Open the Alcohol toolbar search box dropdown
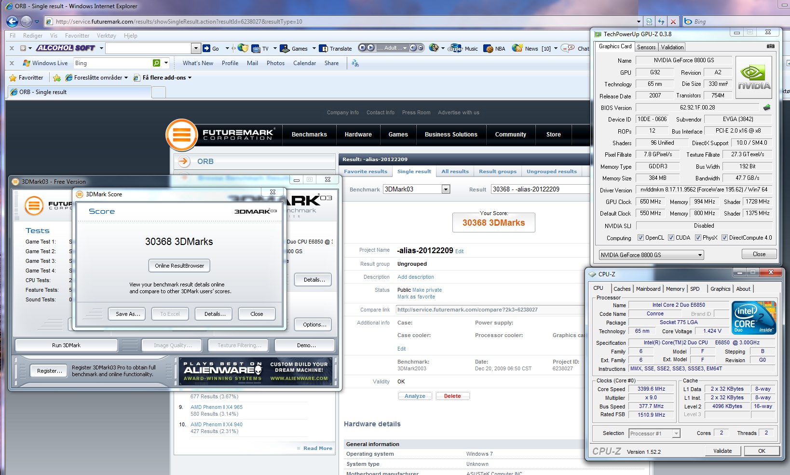The image size is (790, 475). pos(196,48)
